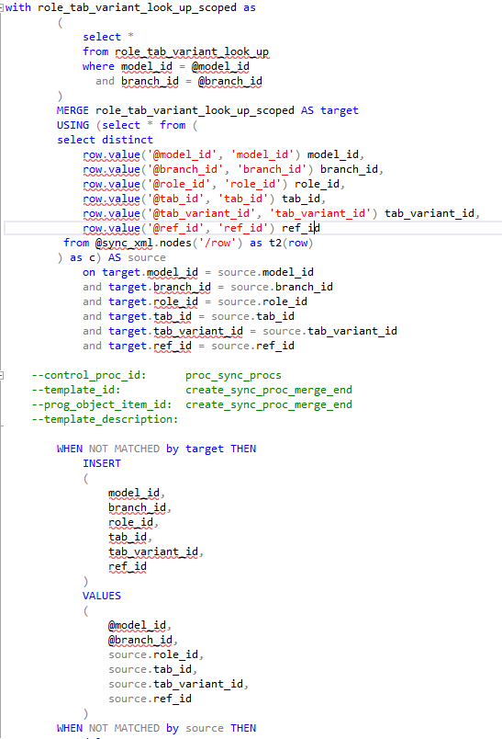Screen dimensions: 502x739
Task: Click 'target' alias on the MERGE line
Action: [x=340, y=110]
